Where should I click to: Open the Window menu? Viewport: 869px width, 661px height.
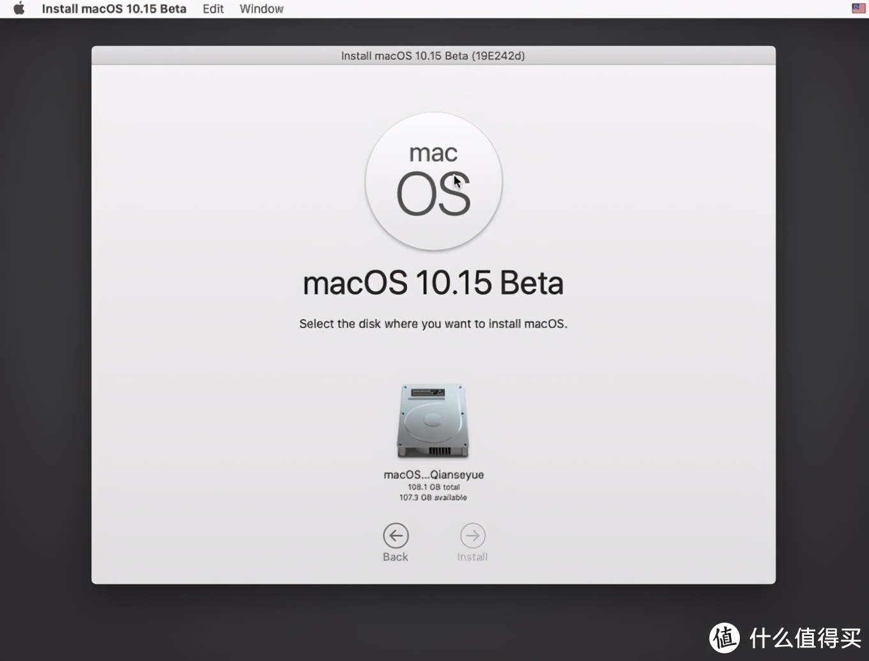[261, 9]
